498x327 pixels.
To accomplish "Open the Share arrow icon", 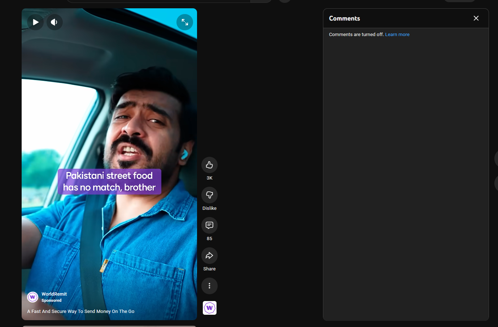I will click(209, 256).
